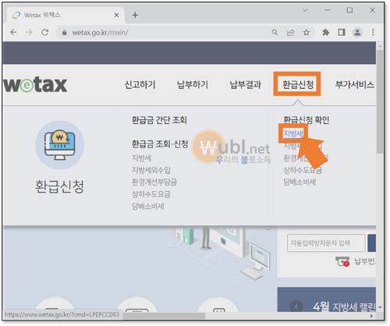Open a new tab with plus button
This screenshot has height=326, width=390.
pyautogui.click(x=135, y=15)
